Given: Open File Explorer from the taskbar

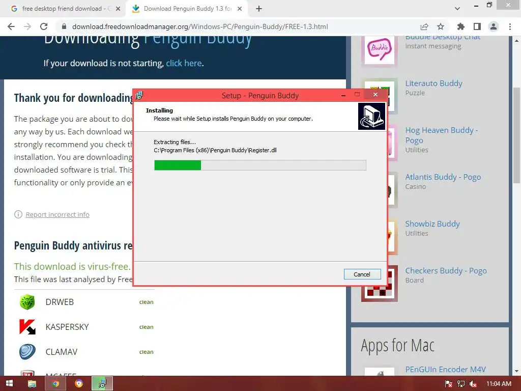Looking at the screenshot, I should 32,384.
